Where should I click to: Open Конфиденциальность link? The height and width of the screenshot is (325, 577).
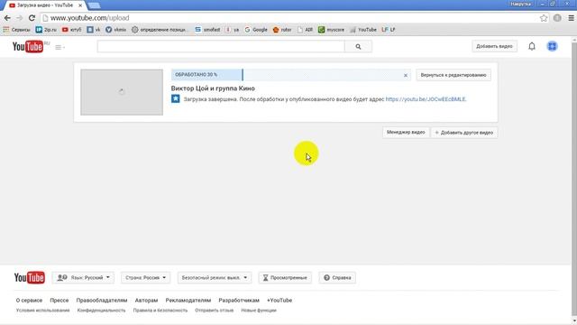(x=101, y=311)
